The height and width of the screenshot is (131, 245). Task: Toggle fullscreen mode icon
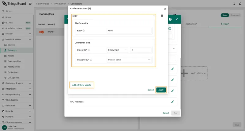tap(234, 4)
